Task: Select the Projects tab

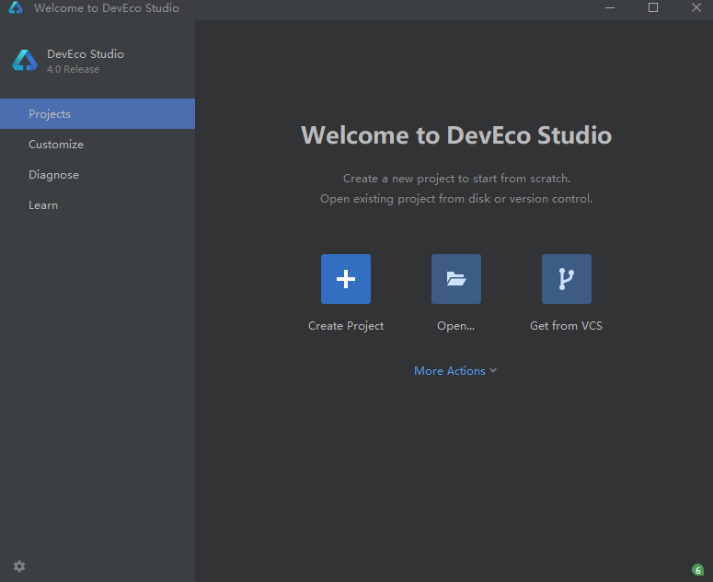Action: [x=98, y=114]
